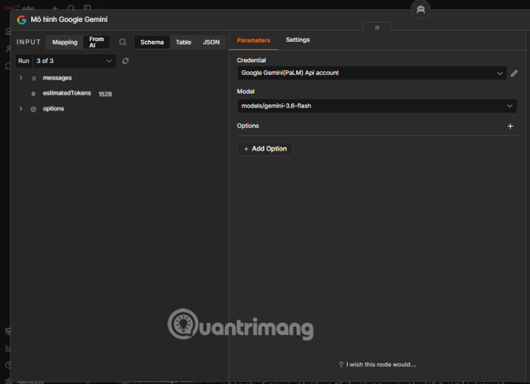Open the AI assistant chat icon
Screen dimensions: 530x384
pyautogui.click(x=421, y=9)
